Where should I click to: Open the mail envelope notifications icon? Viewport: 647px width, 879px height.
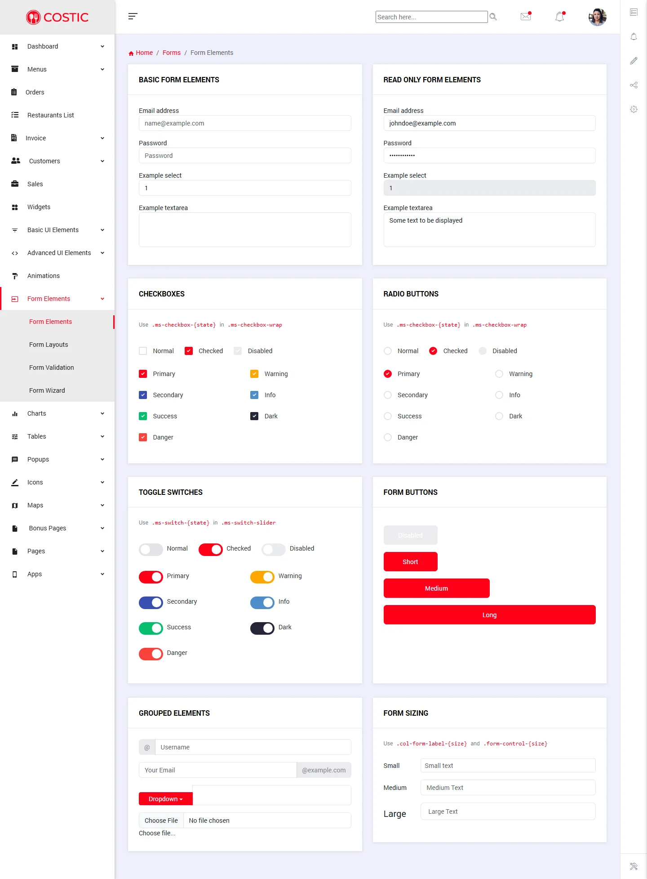[x=525, y=17]
